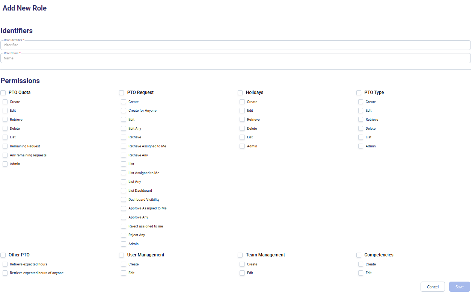Enable Admin under PTO Type
472x294 pixels.
[x=361, y=146]
